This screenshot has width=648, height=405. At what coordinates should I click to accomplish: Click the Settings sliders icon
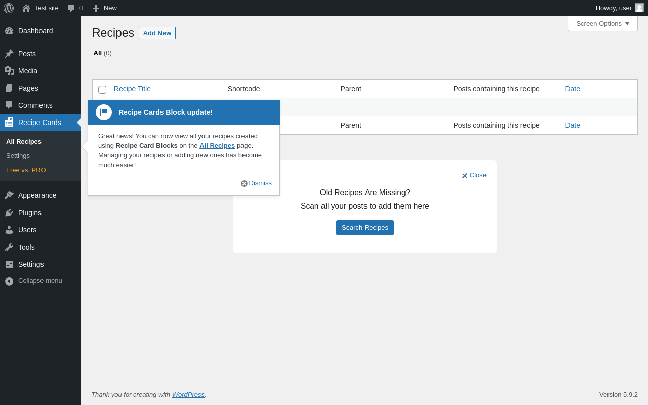click(9, 264)
